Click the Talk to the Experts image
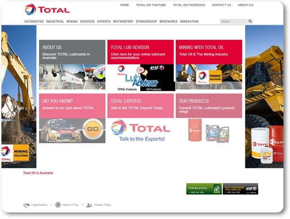The image size is (290, 219). (141, 130)
